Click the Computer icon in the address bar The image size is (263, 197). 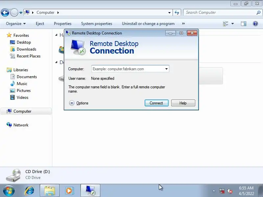(x=27, y=12)
